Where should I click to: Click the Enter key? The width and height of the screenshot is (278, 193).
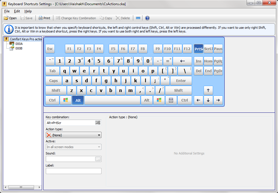[x=181, y=81]
